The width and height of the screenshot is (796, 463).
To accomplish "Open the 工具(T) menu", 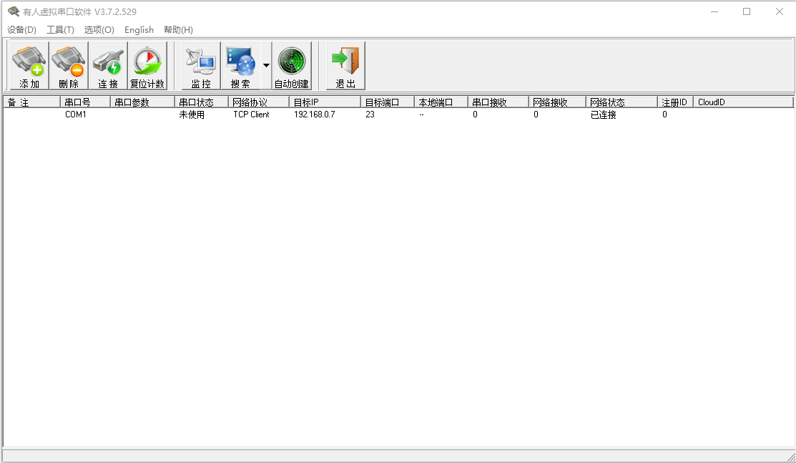I will click(x=60, y=29).
